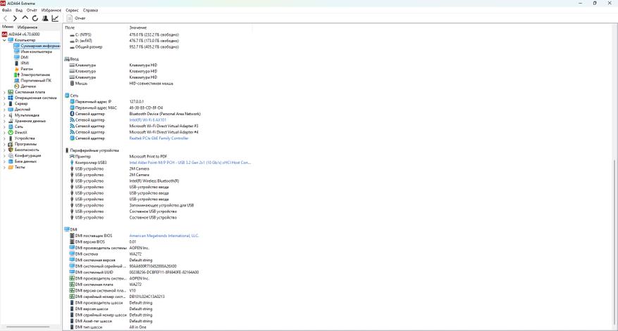The width and height of the screenshot is (618, 331).
Task: Expand the Тесты tree node
Action: click(x=4, y=167)
